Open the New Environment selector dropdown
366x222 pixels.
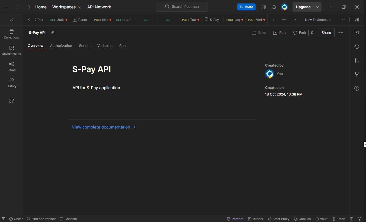pyautogui.click(x=325, y=20)
